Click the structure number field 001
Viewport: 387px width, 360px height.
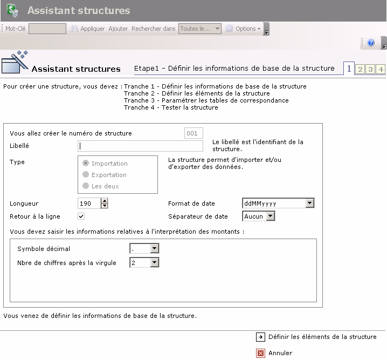[x=193, y=133]
